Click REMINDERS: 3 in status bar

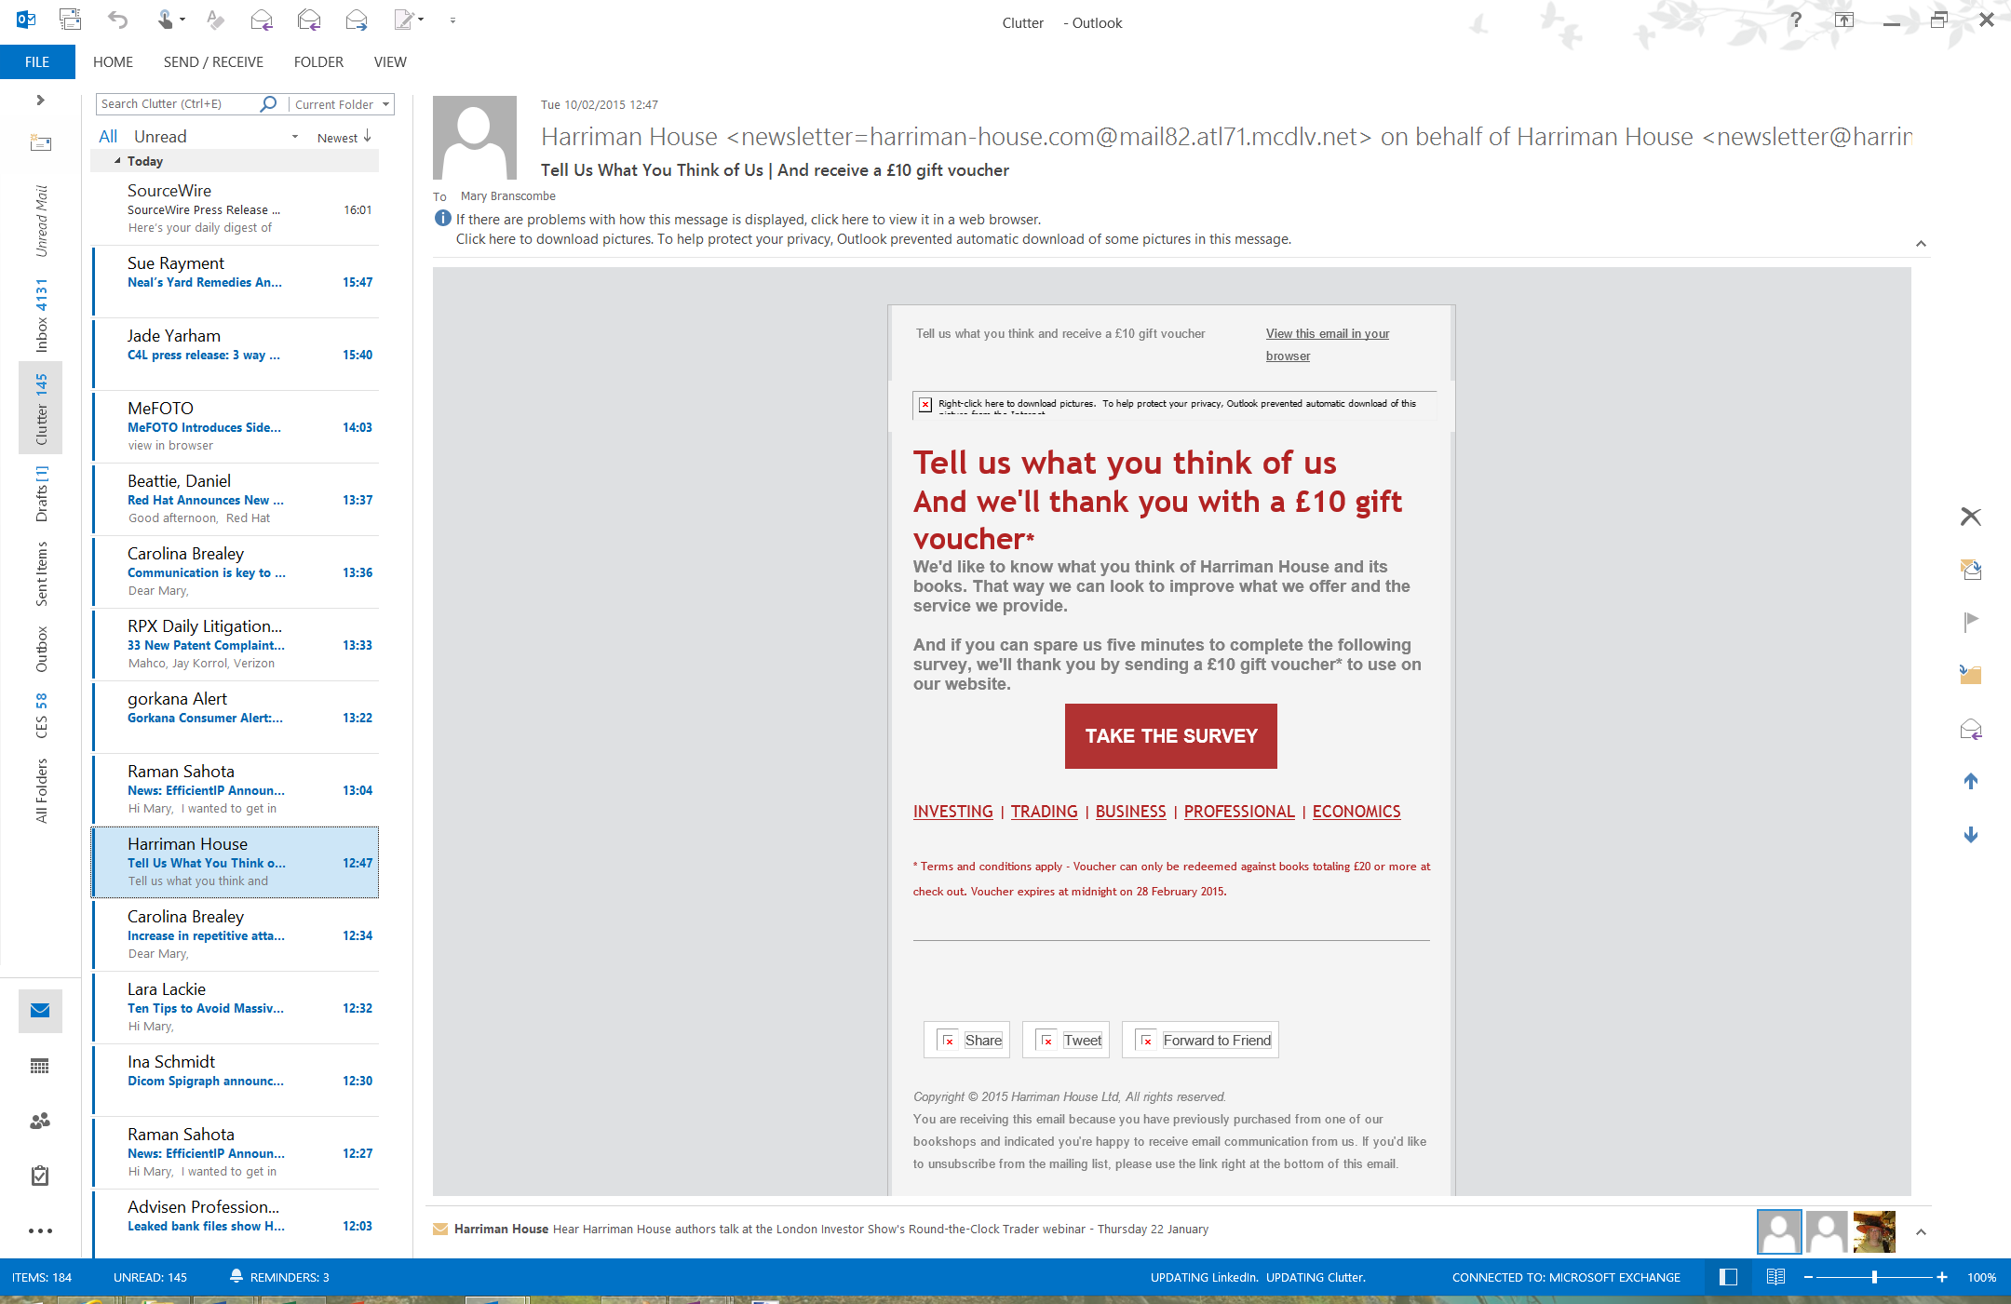[x=279, y=1277]
